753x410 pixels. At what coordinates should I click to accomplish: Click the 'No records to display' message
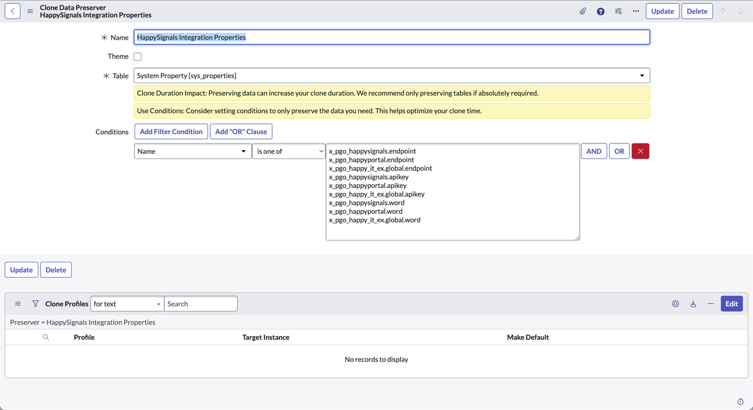click(x=376, y=360)
